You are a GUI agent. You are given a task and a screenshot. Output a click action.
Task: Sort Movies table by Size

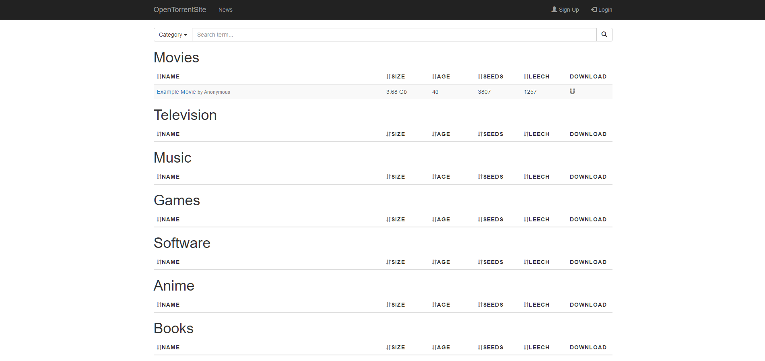pyautogui.click(x=396, y=76)
